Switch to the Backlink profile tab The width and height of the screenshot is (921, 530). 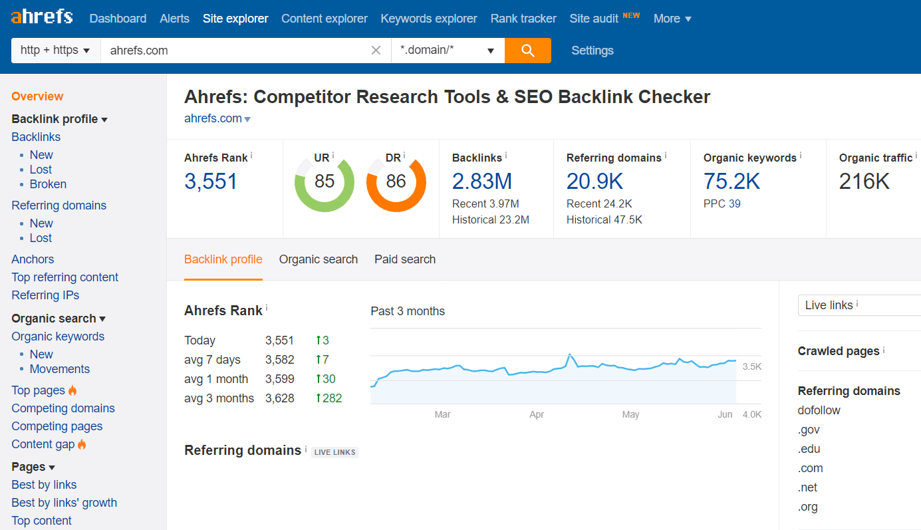pyautogui.click(x=223, y=259)
